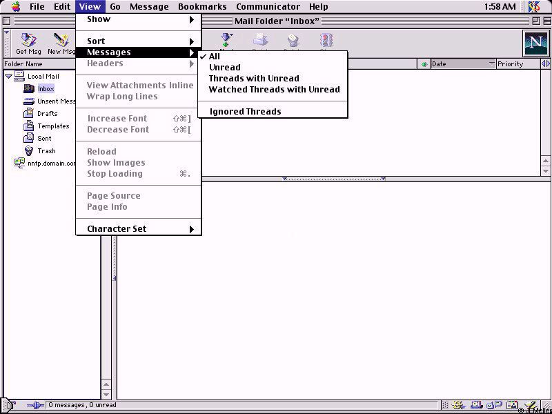Open the Apple menu

click(x=16, y=7)
